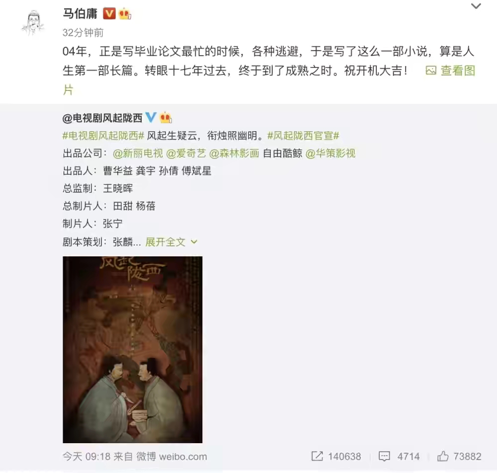Click 马伯庸's profile avatar
This screenshot has width=497, height=473.
(33, 23)
